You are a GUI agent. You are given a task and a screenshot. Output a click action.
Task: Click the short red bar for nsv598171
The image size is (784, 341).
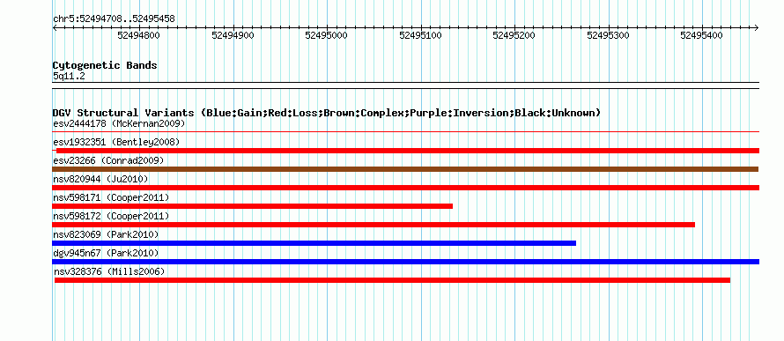click(x=253, y=206)
